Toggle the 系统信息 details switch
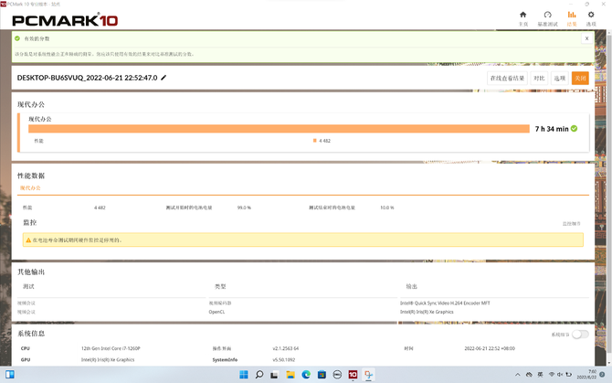This screenshot has height=383, width=612. [579, 335]
